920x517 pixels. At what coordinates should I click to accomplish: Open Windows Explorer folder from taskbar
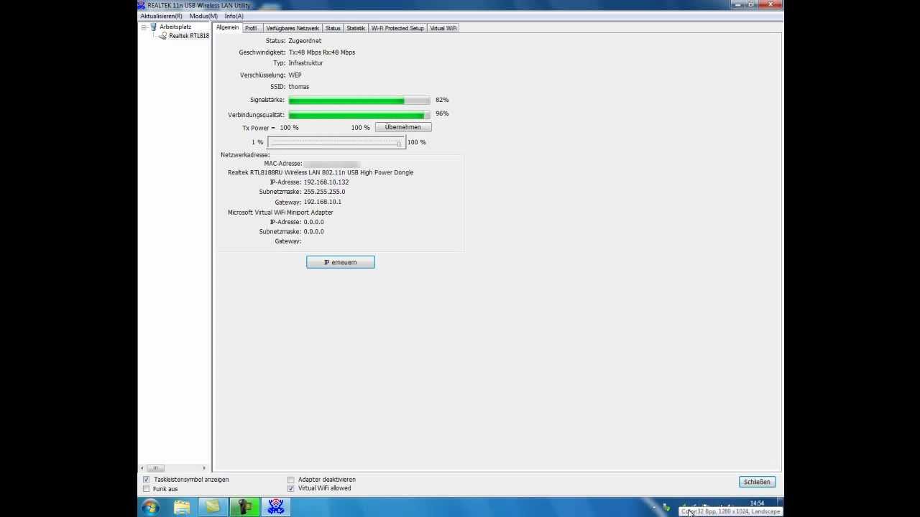pos(182,508)
